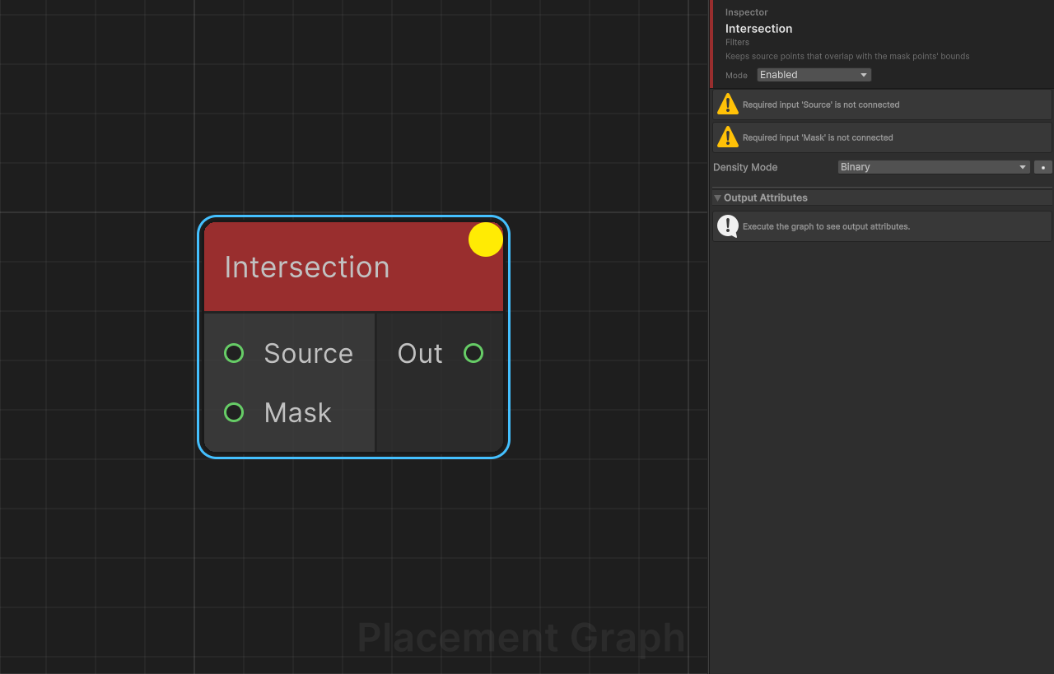Open the Mode dropdown set to Enabled

tap(814, 75)
